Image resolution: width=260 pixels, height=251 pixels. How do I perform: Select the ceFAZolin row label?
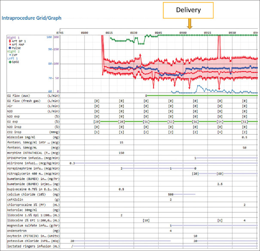point(15,199)
